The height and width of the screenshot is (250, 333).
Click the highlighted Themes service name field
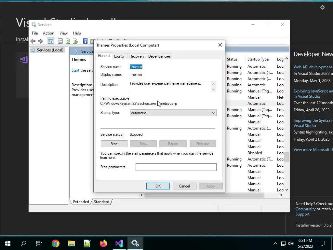[136, 67]
